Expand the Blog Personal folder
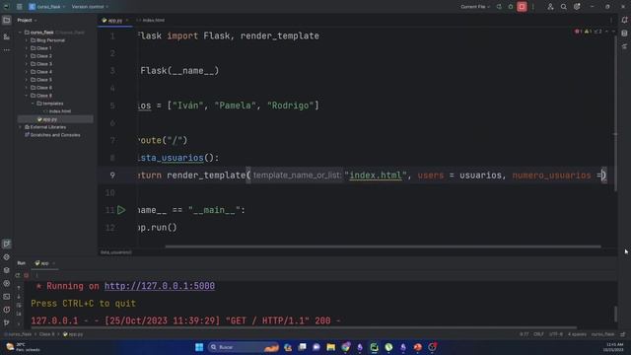 (27, 40)
